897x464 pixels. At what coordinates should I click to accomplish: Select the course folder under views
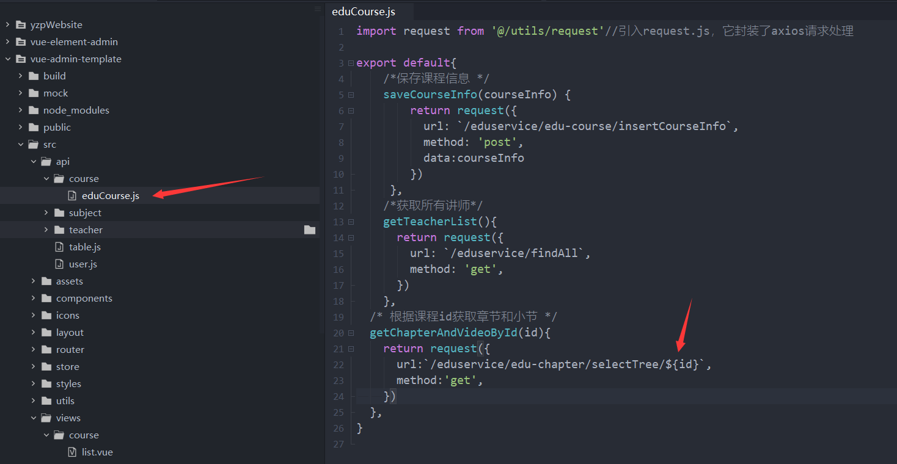click(x=84, y=435)
